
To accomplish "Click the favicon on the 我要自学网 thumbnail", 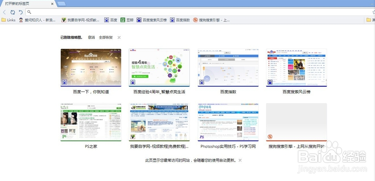I will (x=133, y=137).
